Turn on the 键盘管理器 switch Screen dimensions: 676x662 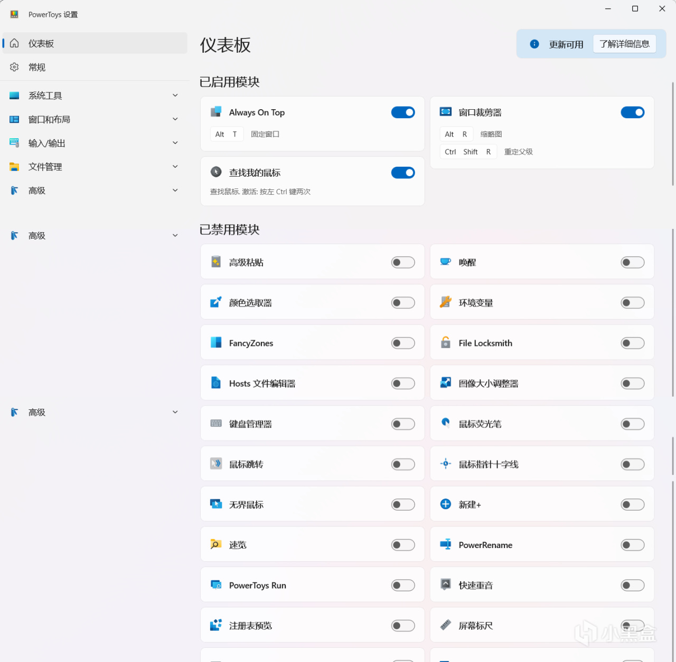coord(403,424)
